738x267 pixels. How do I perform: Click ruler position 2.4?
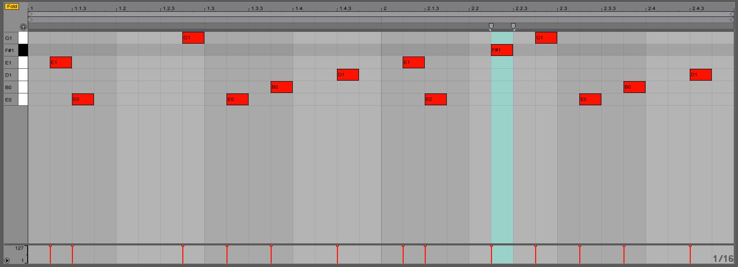(x=652, y=9)
